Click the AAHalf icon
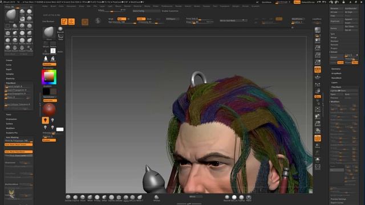The height and width of the screenshot is (205, 365). coord(318,62)
